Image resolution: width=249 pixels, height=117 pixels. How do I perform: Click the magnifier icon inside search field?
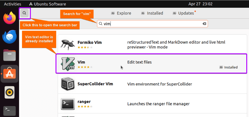[101, 24]
